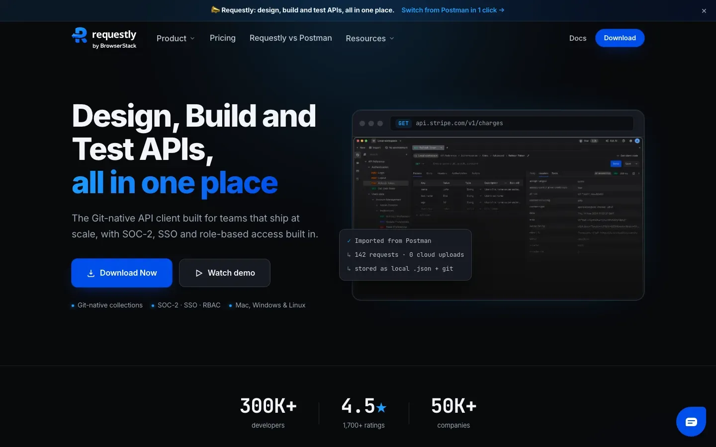Select Params tab in app preview
Screen dimensions: 716x447
[x=417, y=173]
